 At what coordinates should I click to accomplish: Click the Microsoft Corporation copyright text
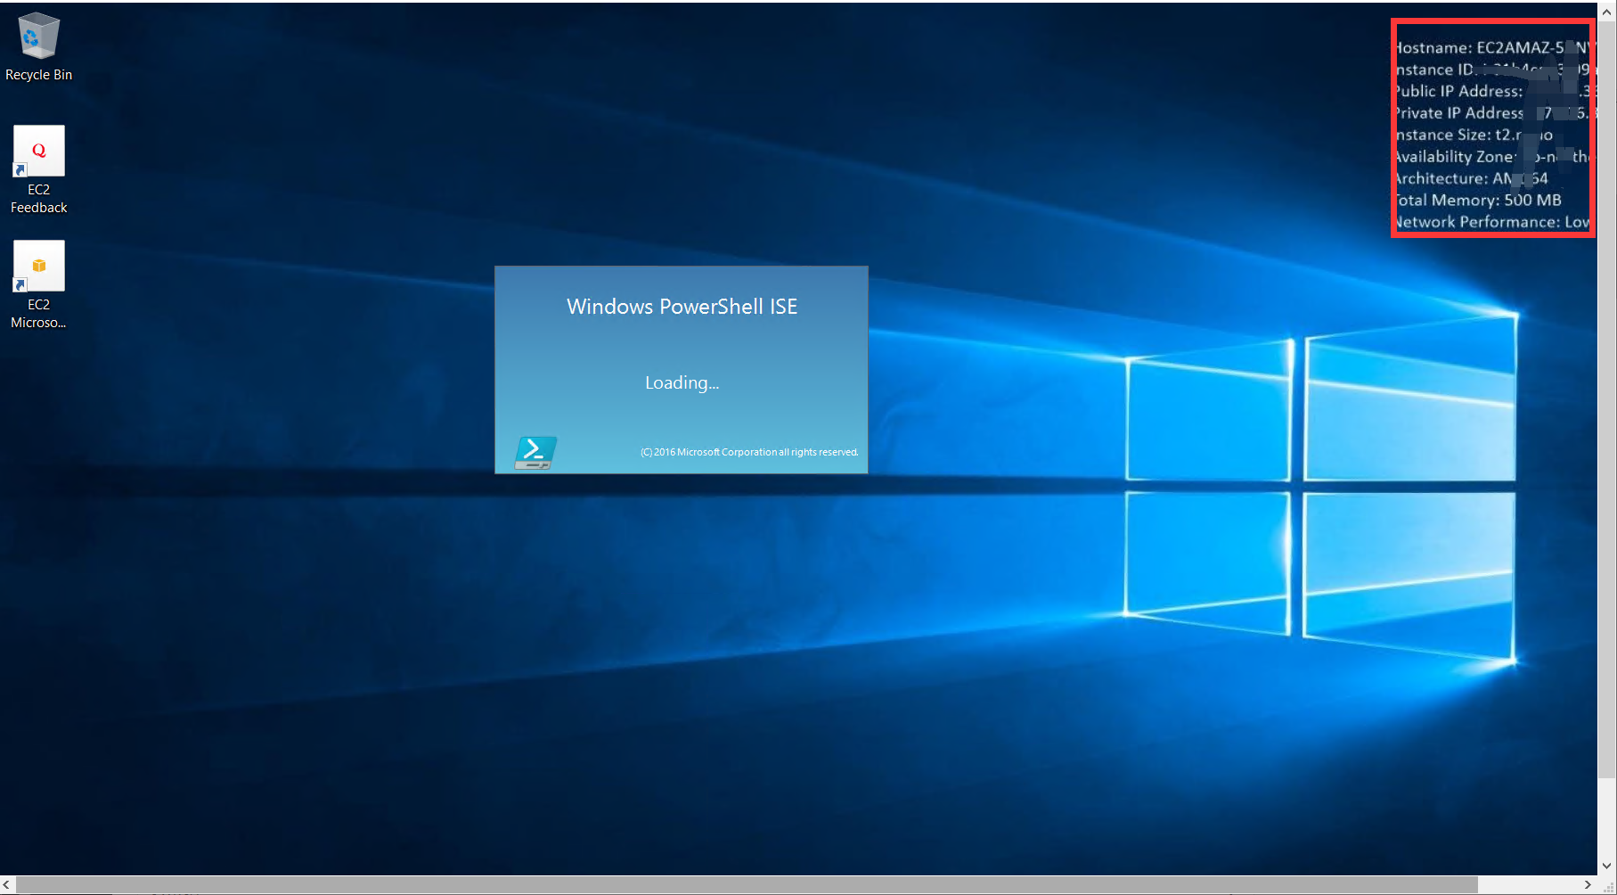click(749, 452)
